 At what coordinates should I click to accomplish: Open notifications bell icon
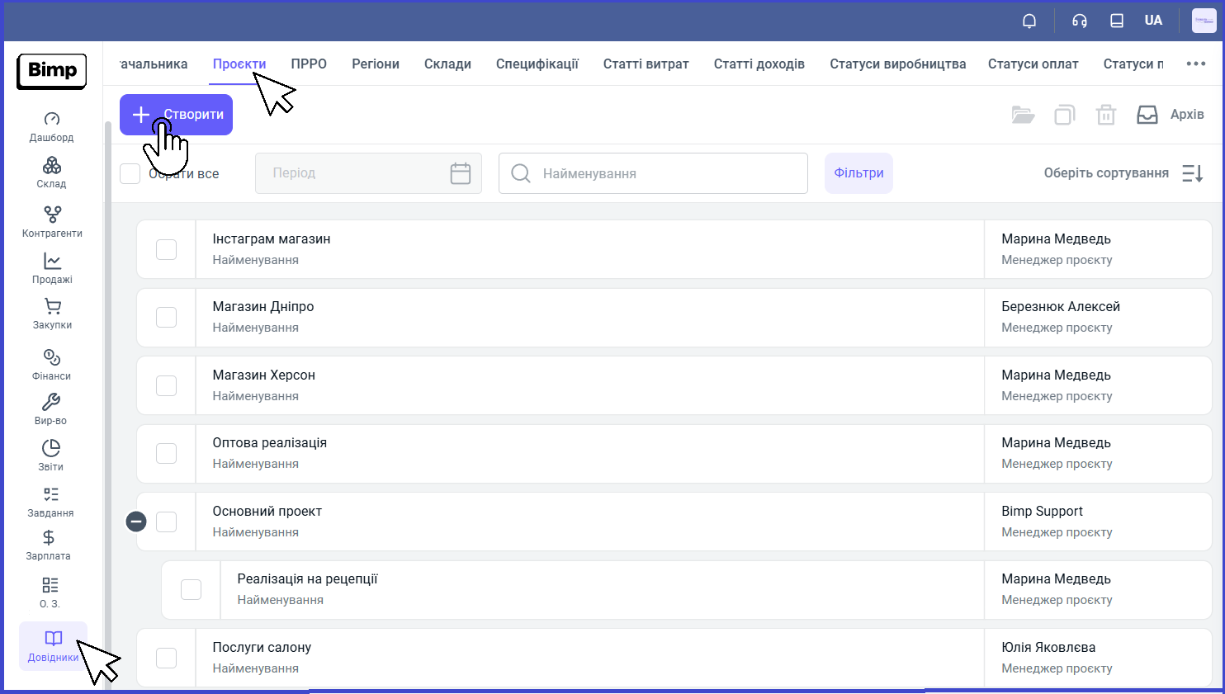tap(1029, 21)
